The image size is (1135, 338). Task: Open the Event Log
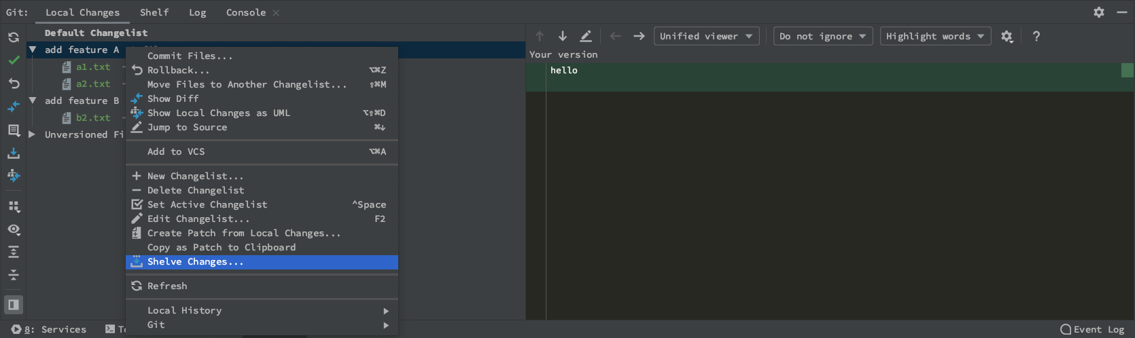click(x=1093, y=329)
